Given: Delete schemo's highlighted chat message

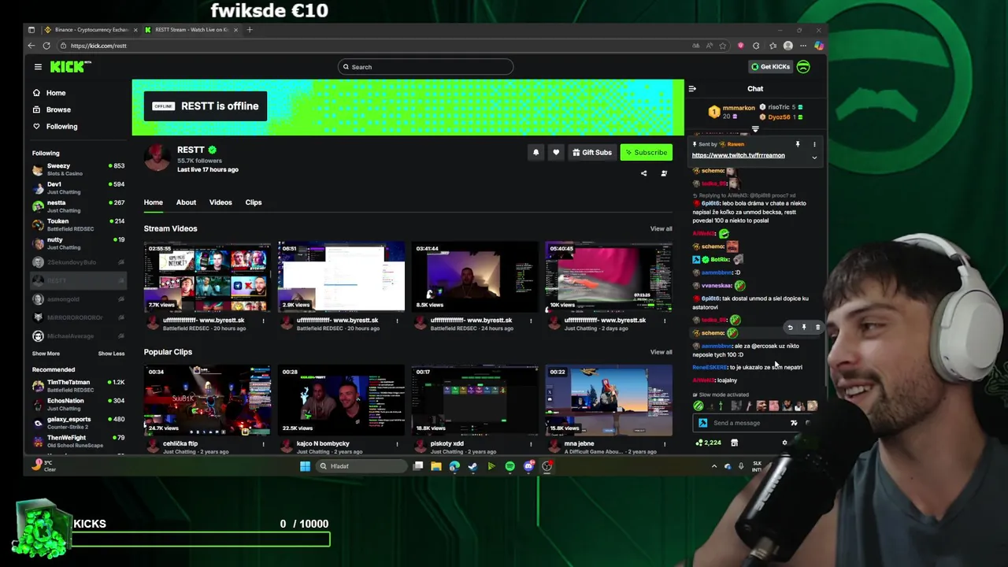Looking at the screenshot, I should click(817, 327).
